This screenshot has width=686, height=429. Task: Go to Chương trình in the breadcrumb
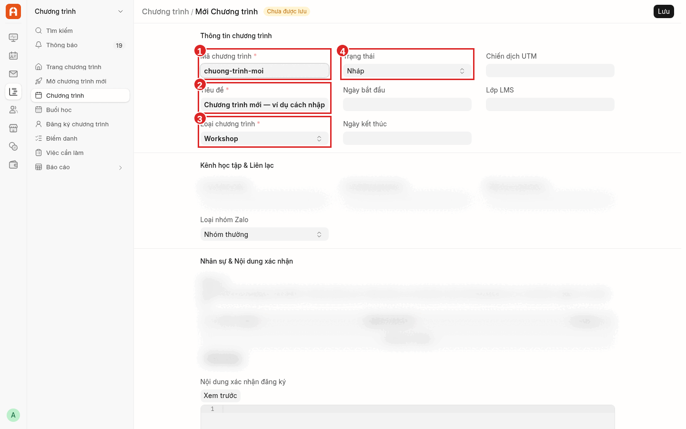point(165,11)
